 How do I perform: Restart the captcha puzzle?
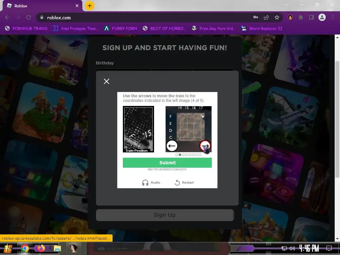pos(184,183)
